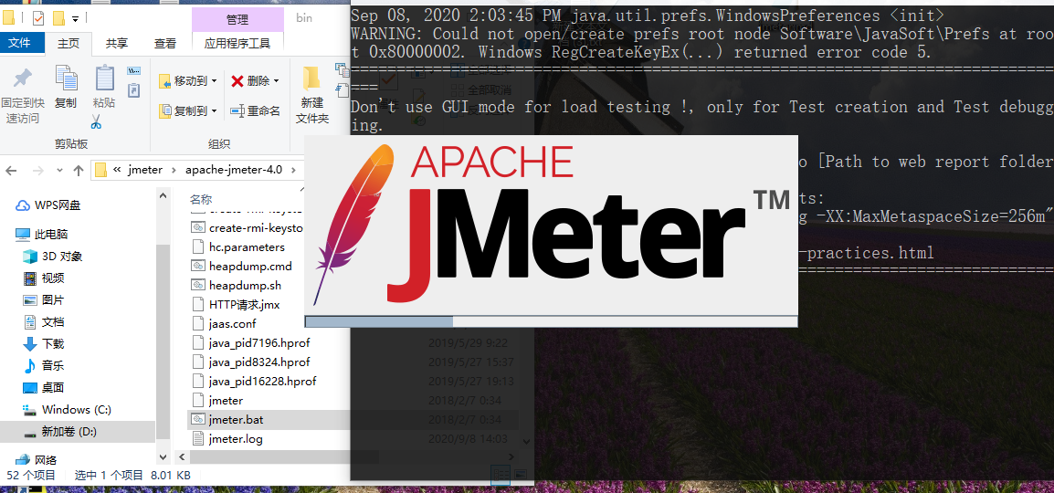Open 文档 folder in the sidebar
The height and width of the screenshot is (493, 1054).
coord(44,321)
